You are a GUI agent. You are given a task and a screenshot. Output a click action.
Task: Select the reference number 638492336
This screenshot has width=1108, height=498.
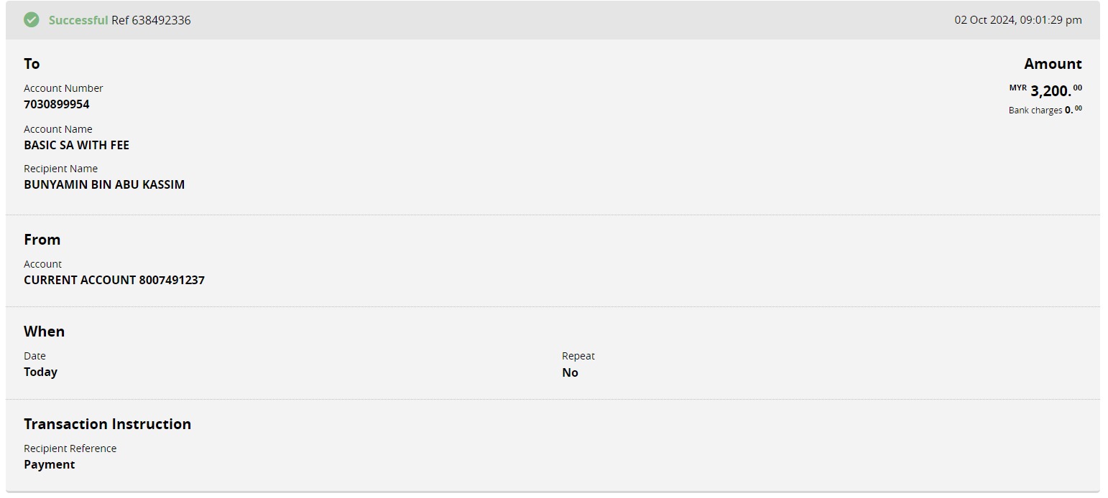[161, 20]
